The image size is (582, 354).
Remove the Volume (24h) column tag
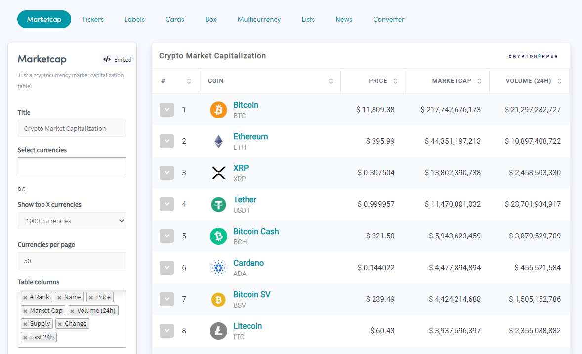coord(72,311)
